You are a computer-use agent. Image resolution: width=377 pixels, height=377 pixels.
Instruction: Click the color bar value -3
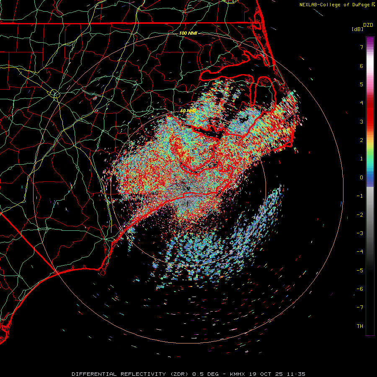pyautogui.click(x=360, y=233)
